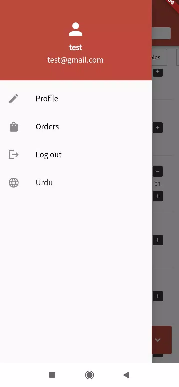
Task: Expand the red chevron-down panel
Action: 162,340
